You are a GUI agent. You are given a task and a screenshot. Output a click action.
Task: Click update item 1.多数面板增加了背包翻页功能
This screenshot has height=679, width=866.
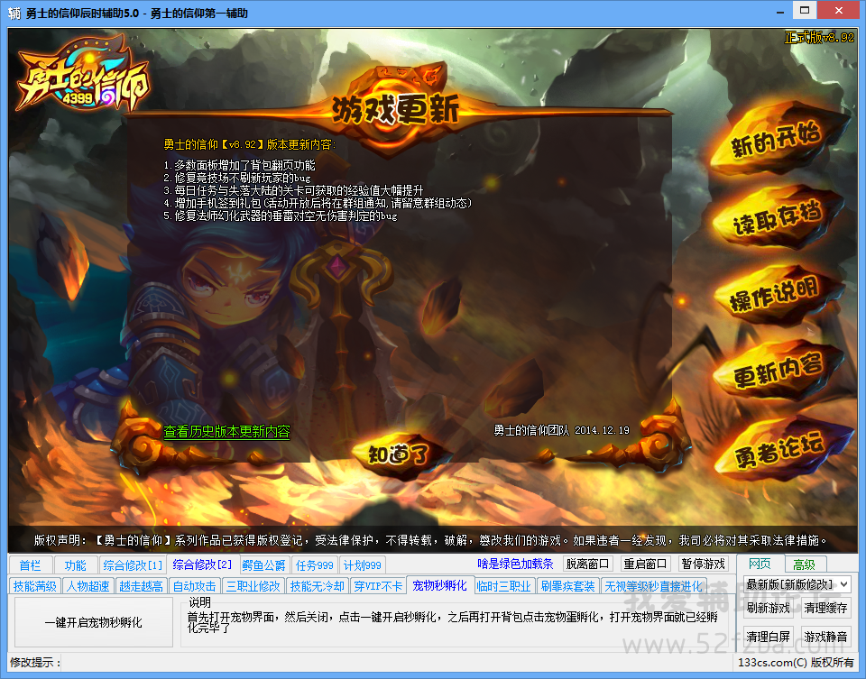[239, 165]
